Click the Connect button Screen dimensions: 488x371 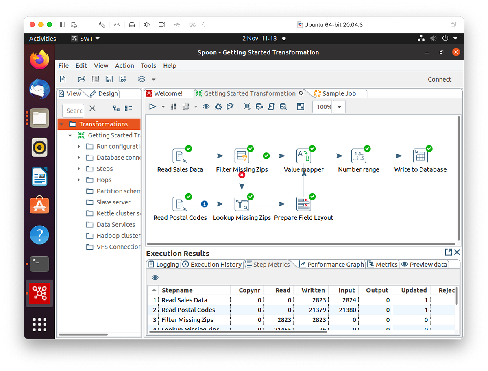click(x=440, y=79)
